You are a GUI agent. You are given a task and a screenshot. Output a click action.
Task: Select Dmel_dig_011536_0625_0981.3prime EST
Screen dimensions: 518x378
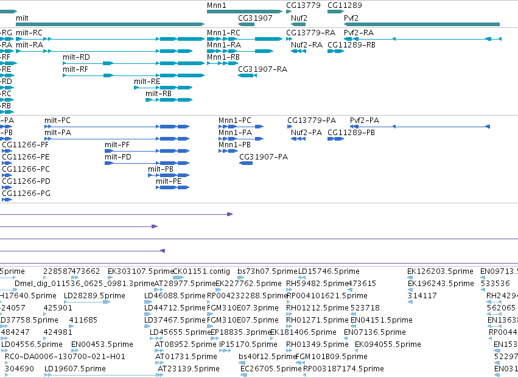[85, 284]
